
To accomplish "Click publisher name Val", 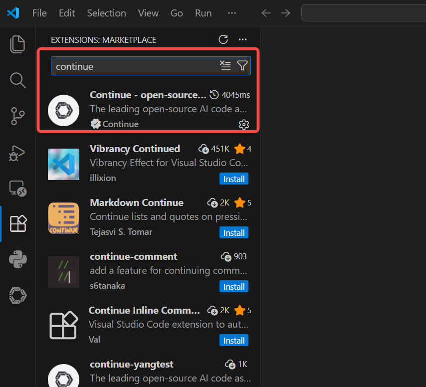I will click(x=94, y=340).
